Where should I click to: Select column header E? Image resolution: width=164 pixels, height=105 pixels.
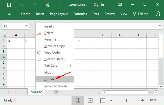(x=85, y=35)
